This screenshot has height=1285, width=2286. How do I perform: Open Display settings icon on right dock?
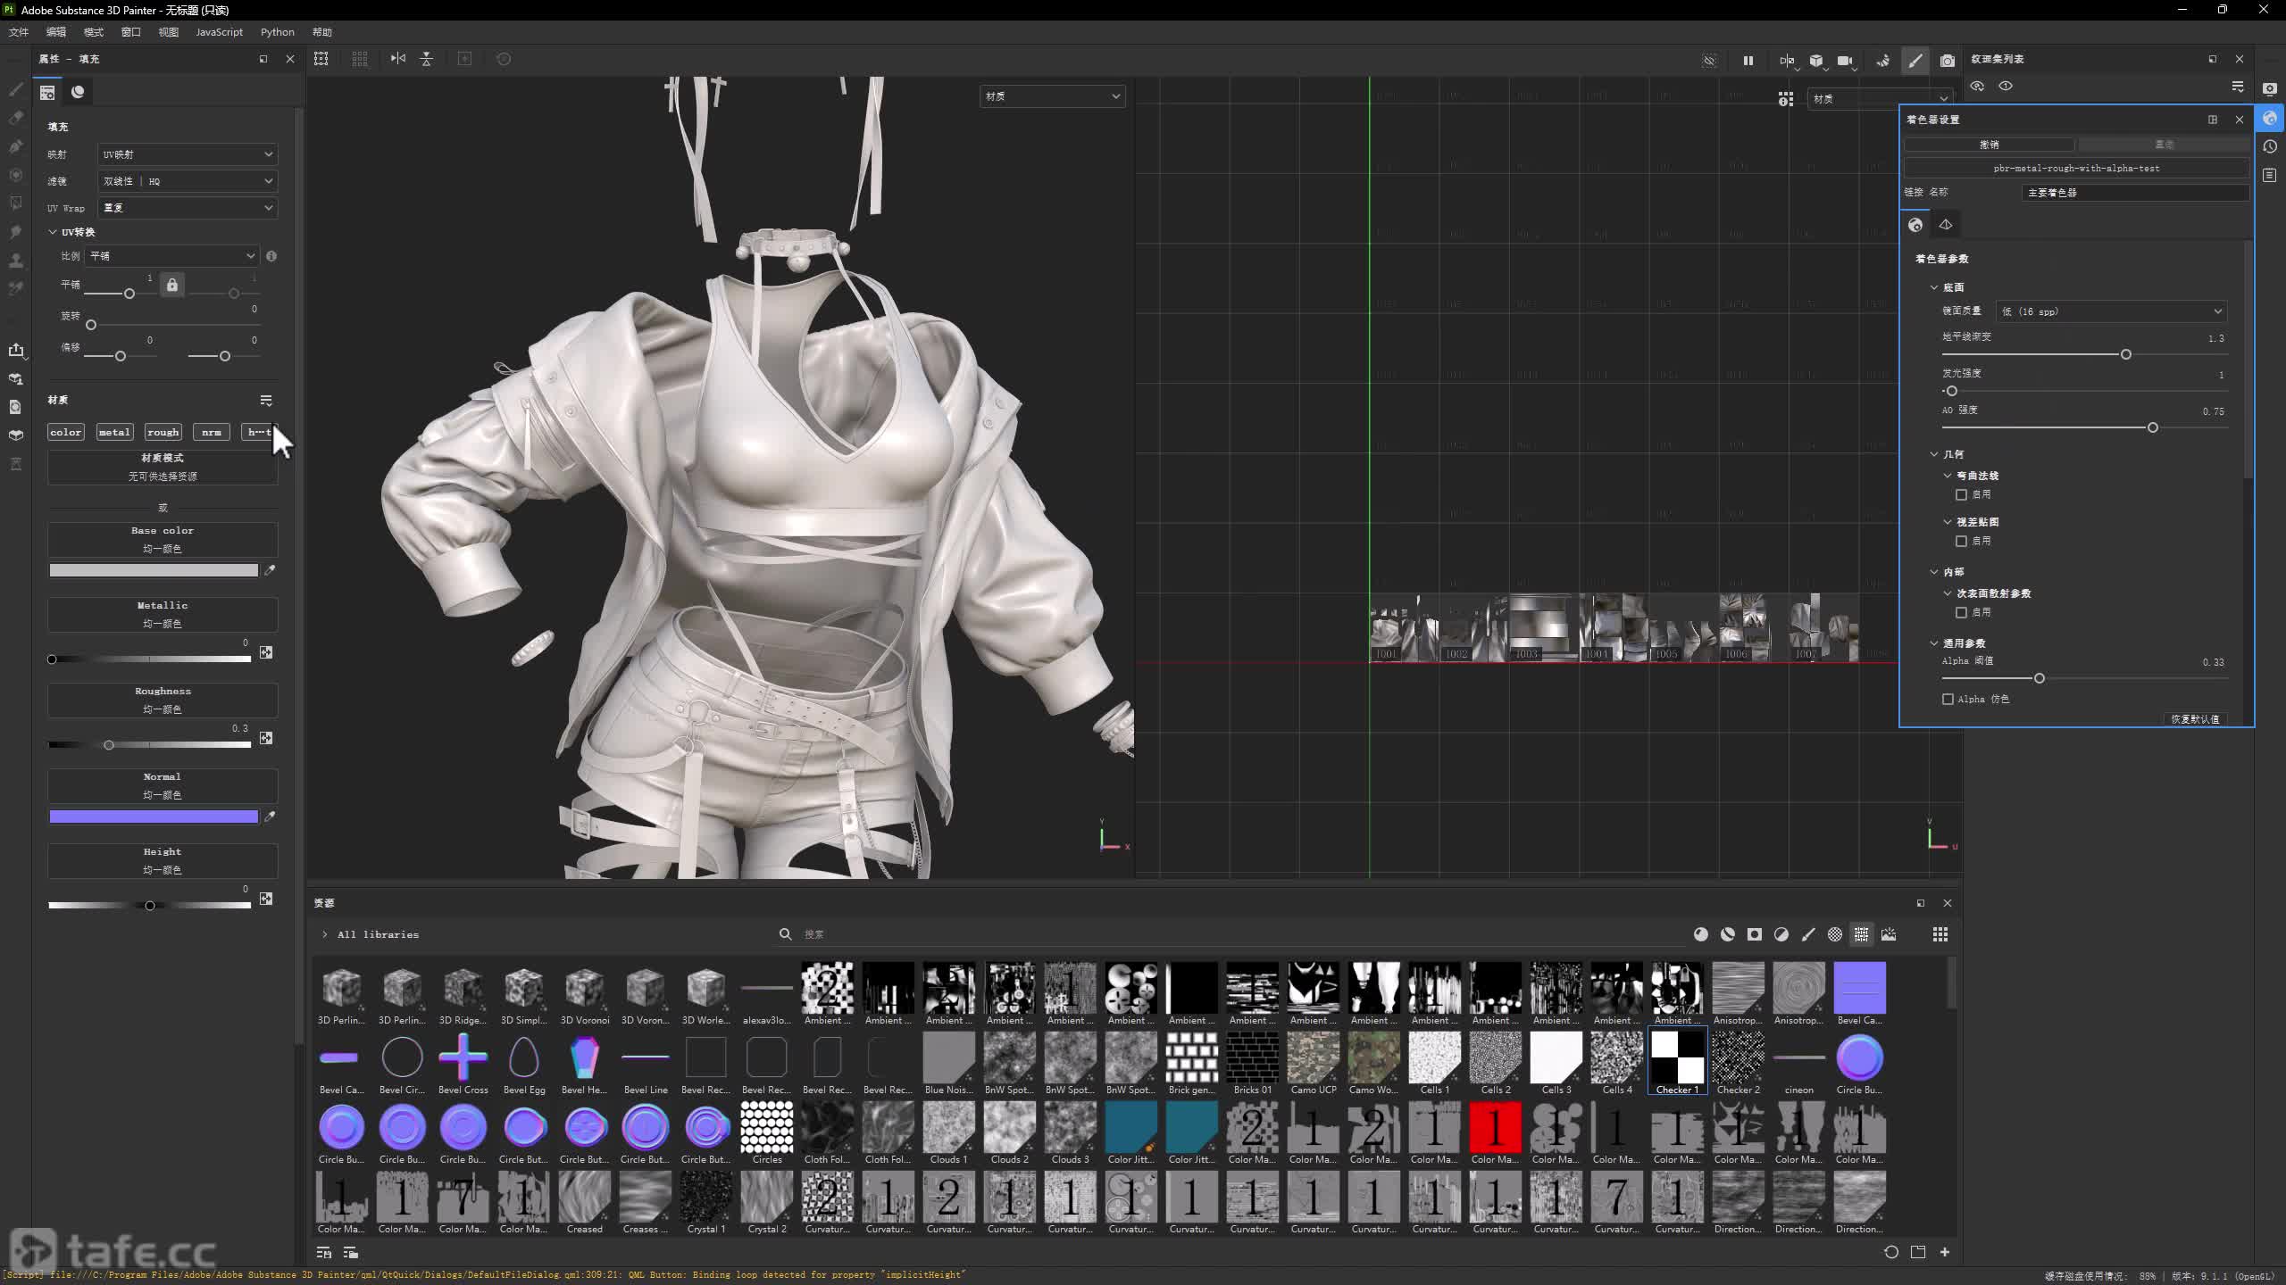click(2270, 89)
